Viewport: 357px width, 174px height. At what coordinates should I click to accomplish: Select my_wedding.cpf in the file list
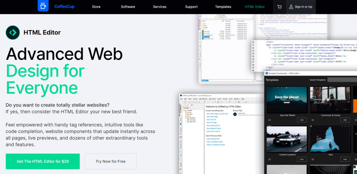click(x=208, y=35)
